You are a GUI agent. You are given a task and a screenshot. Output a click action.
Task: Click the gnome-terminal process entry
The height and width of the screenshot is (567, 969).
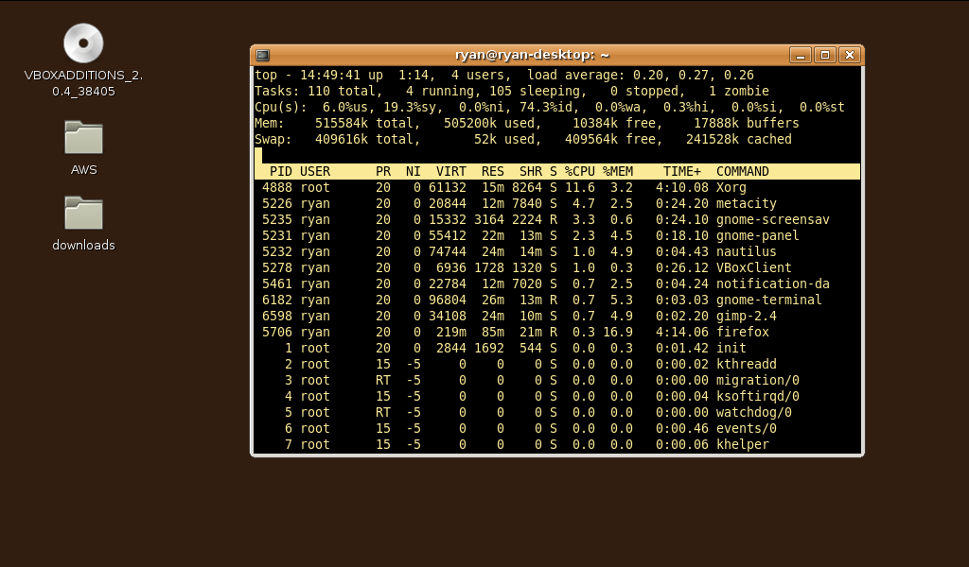pyautogui.click(x=768, y=301)
